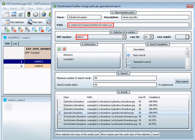
Task: Click the BMP table export icon
Action: pyautogui.click(x=14, y=14)
